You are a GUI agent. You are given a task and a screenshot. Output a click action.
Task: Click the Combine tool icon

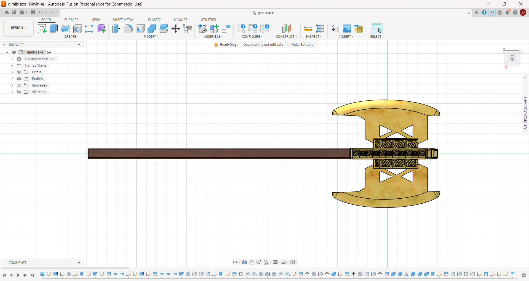pyautogui.click(x=152, y=29)
